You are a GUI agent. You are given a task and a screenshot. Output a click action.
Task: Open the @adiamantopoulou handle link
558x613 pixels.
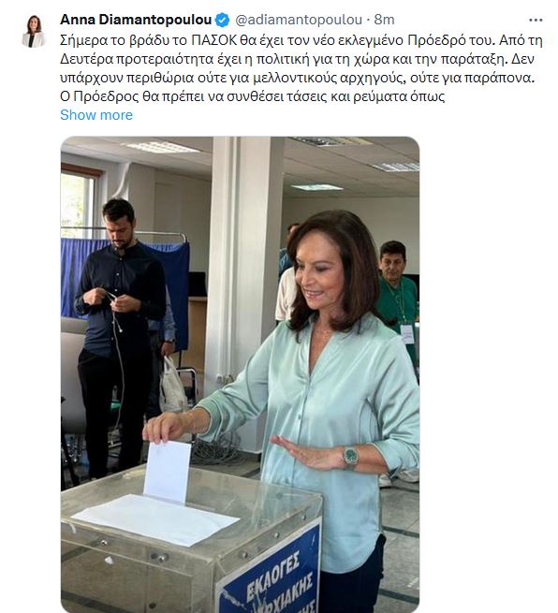tap(299, 20)
